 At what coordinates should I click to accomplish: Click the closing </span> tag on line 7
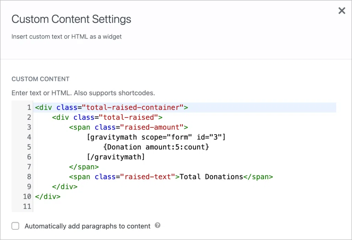tap(84, 167)
